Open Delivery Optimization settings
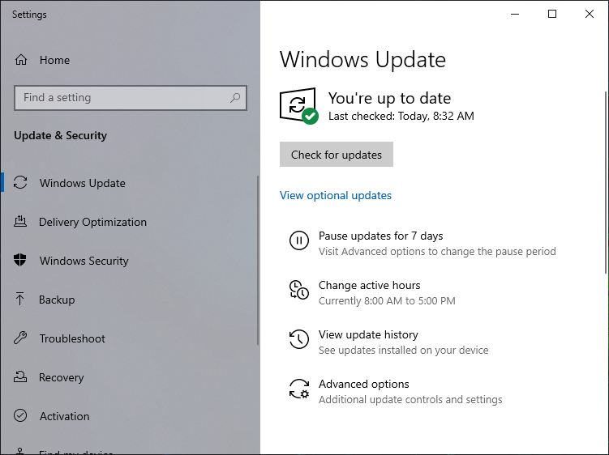 pyautogui.click(x=128, y=222)
